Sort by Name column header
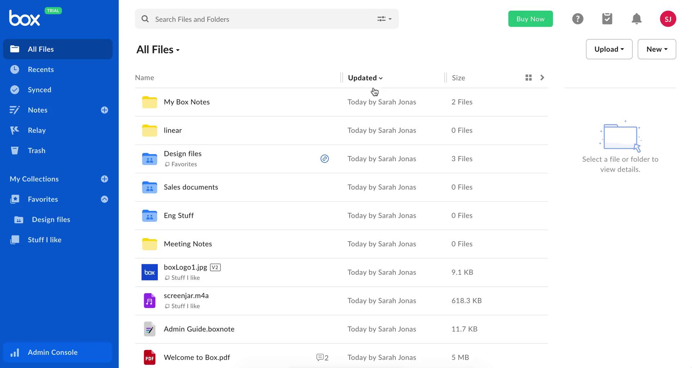Screen dimensions: 692x368 click(x=145, y=78)
